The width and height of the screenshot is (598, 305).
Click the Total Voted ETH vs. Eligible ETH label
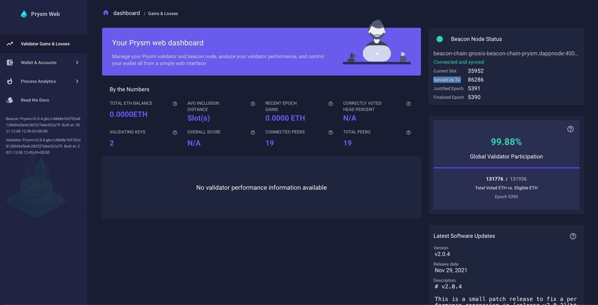[x=506, y=188]
